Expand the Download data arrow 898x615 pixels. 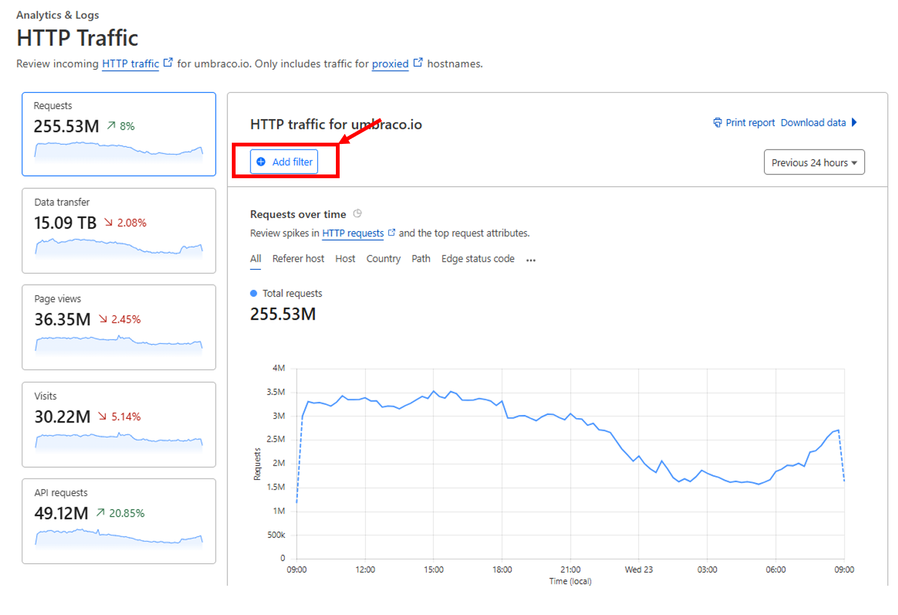click(854, 123)
